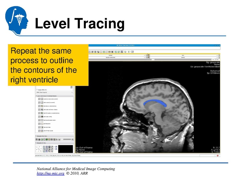Image resolution: width=241 pixels, height=181 pixels.
Task: Collapse the 'Load & Add Scenes' section
Action: (37, 96)
